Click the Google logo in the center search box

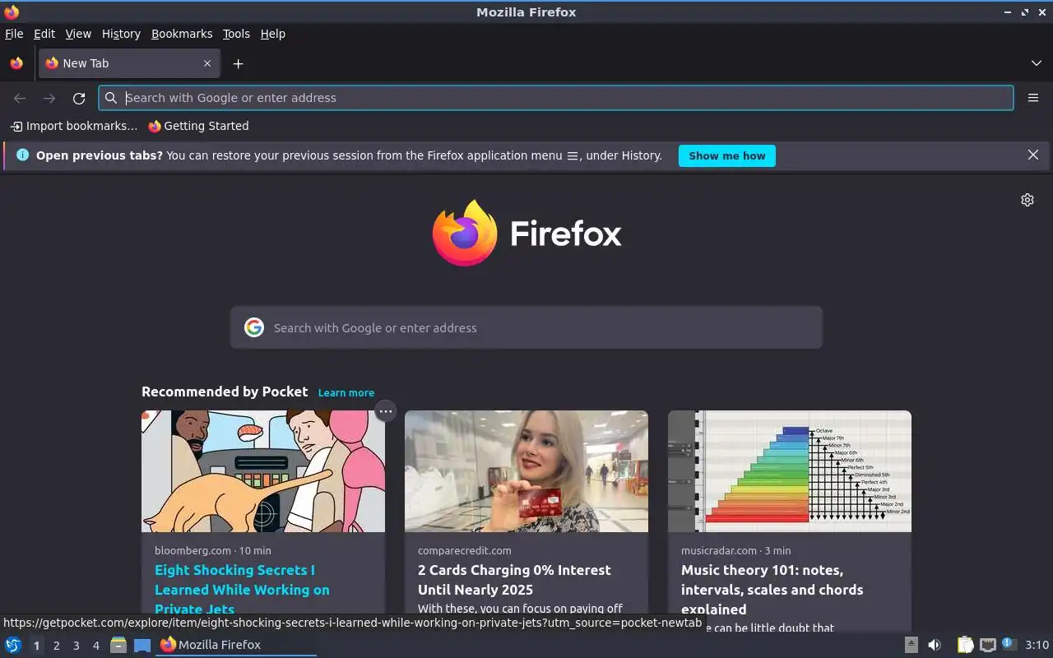[x=254, y=327]
